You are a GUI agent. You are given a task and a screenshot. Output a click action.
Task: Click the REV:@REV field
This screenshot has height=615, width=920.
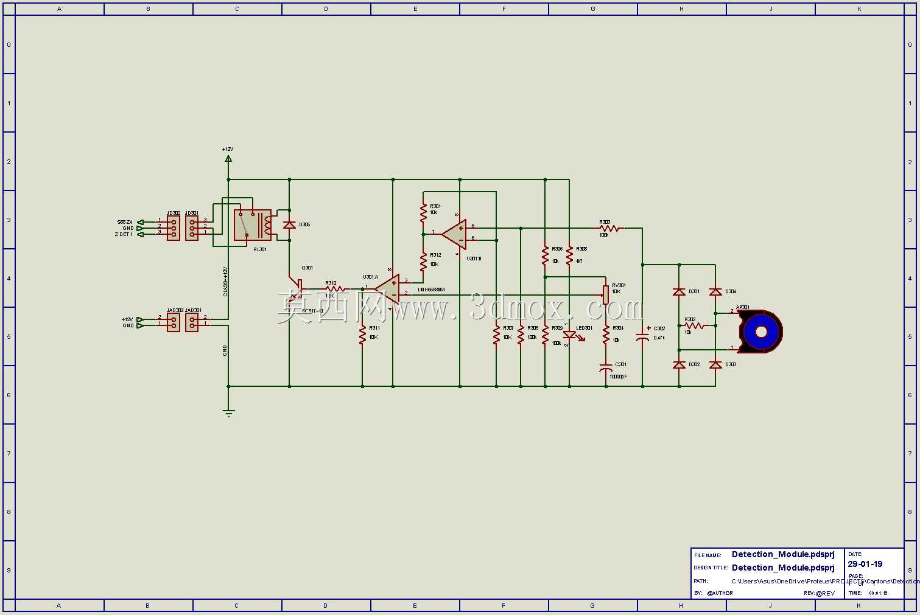click(819, 593)
